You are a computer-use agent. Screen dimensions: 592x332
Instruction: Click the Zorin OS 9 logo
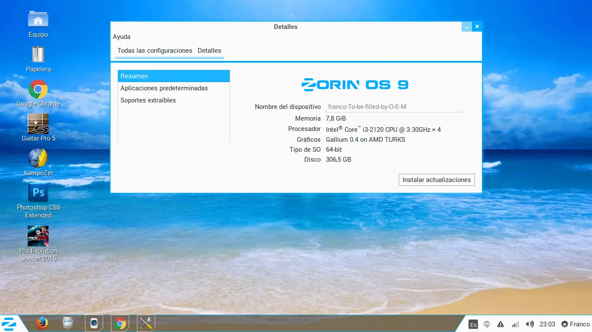[355, 84]
